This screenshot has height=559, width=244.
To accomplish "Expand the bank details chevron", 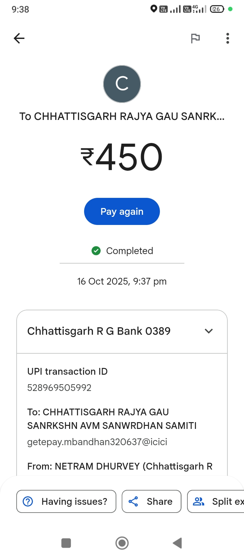I will tap(209, 331).
